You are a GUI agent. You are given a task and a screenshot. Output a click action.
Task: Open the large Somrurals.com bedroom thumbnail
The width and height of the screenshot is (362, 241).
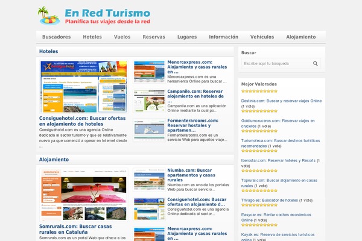coord(84,195)
